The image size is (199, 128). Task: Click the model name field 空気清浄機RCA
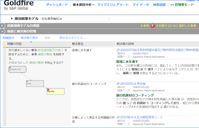(75, 19)
